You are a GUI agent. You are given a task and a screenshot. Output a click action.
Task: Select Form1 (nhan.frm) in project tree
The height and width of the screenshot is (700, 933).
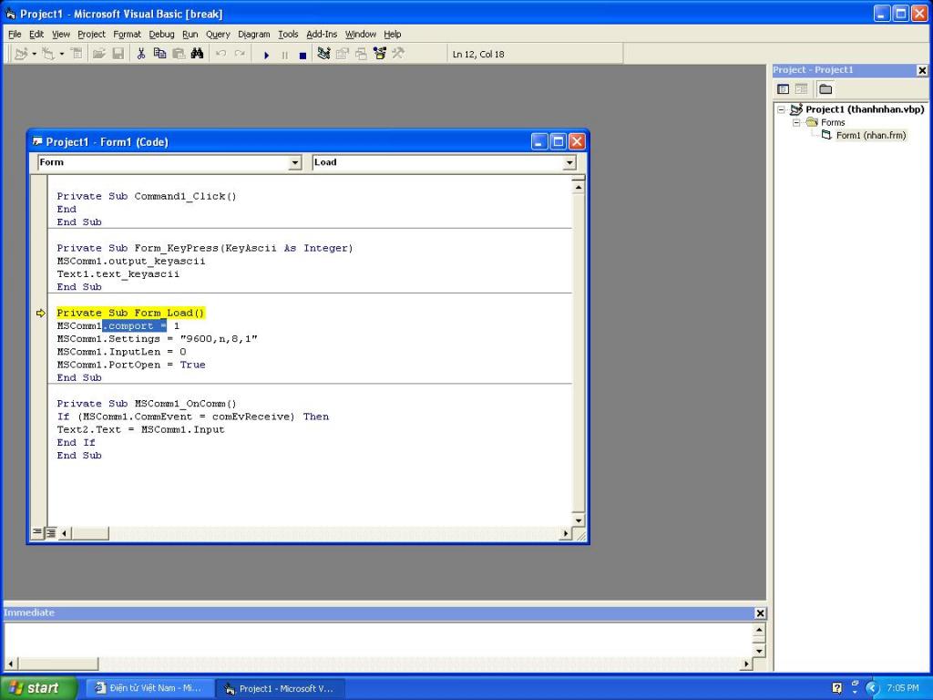[870, 136]
